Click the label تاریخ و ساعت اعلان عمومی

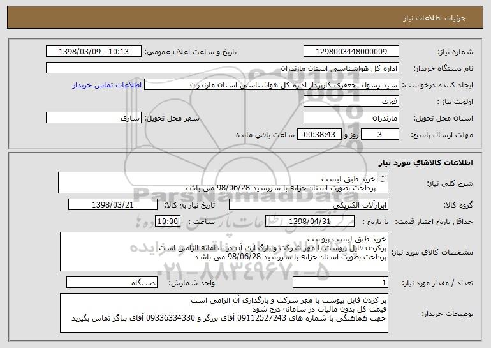tap(191, 52)
